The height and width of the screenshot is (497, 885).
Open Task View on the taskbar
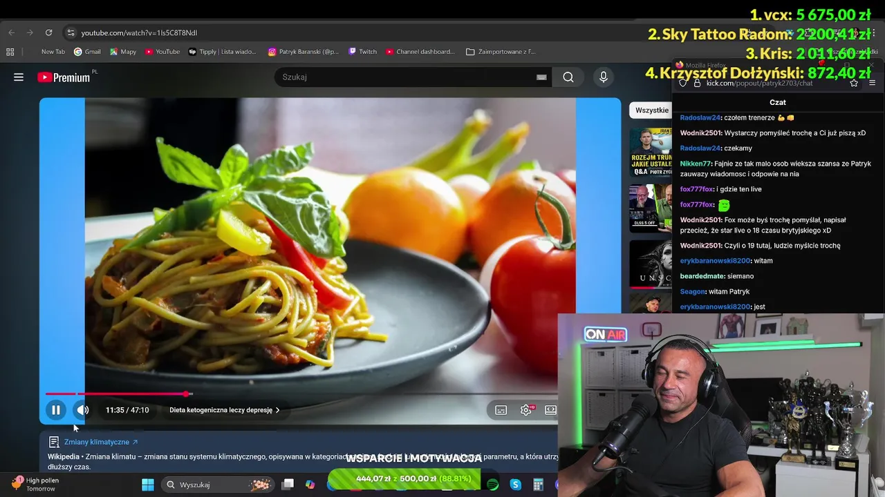[x=288, y=485]
